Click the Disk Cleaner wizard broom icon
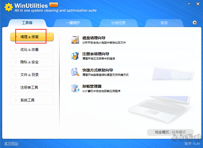Screen dimensions: 203x148 coord(75,40)
